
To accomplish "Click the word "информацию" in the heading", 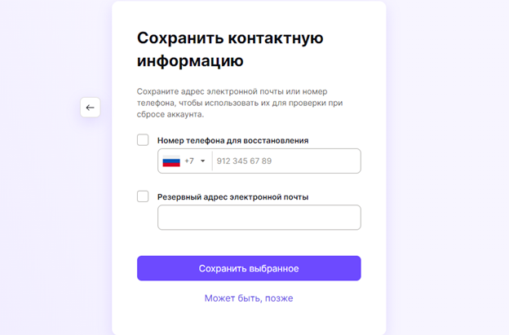I will (190, 61).
